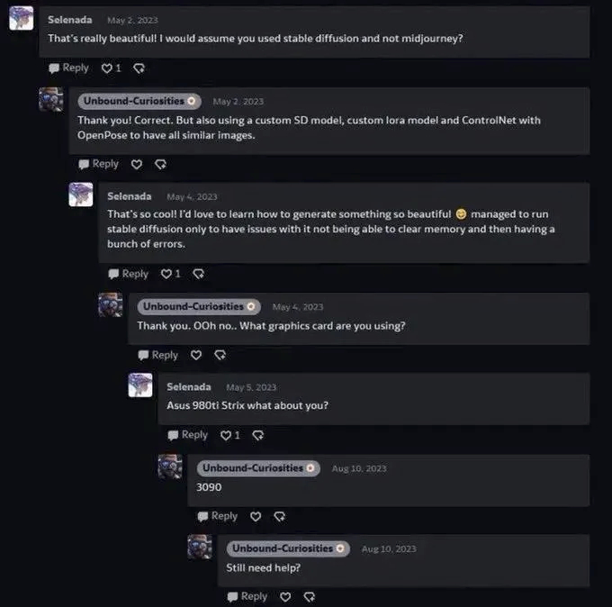Open Unbound-Curiosities profile from the "3090" comment

click(252, 468)
